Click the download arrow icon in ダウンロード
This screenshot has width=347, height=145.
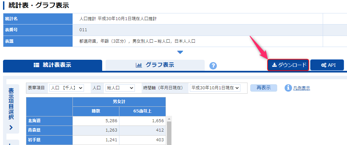click(x=274, y=65)
